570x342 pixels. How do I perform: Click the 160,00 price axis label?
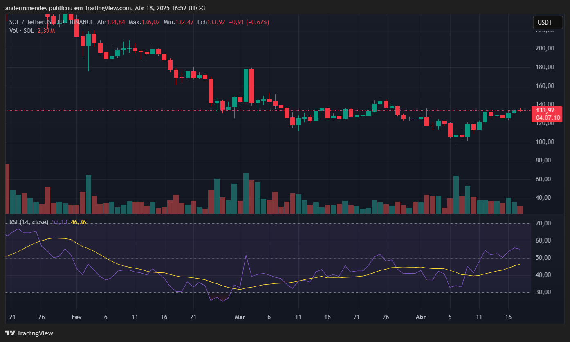click(545, 86)
